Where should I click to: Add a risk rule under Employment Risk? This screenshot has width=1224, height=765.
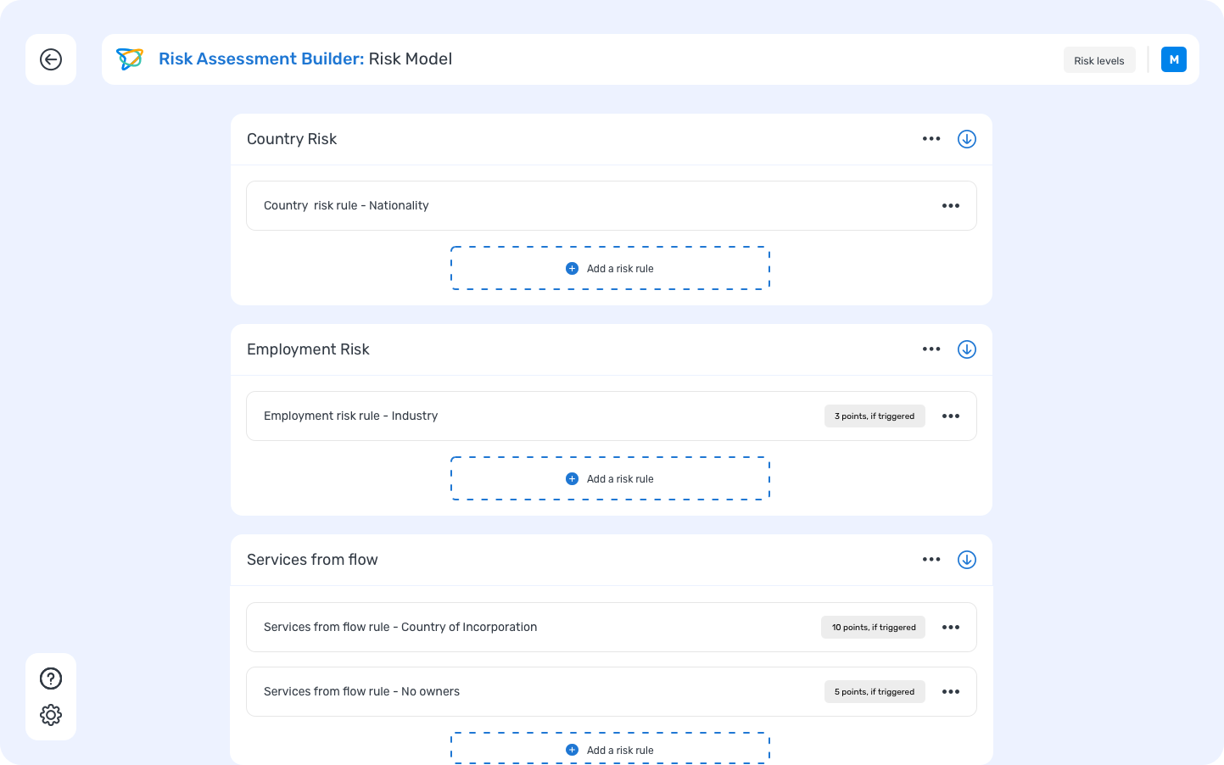[x=610, y=479]
